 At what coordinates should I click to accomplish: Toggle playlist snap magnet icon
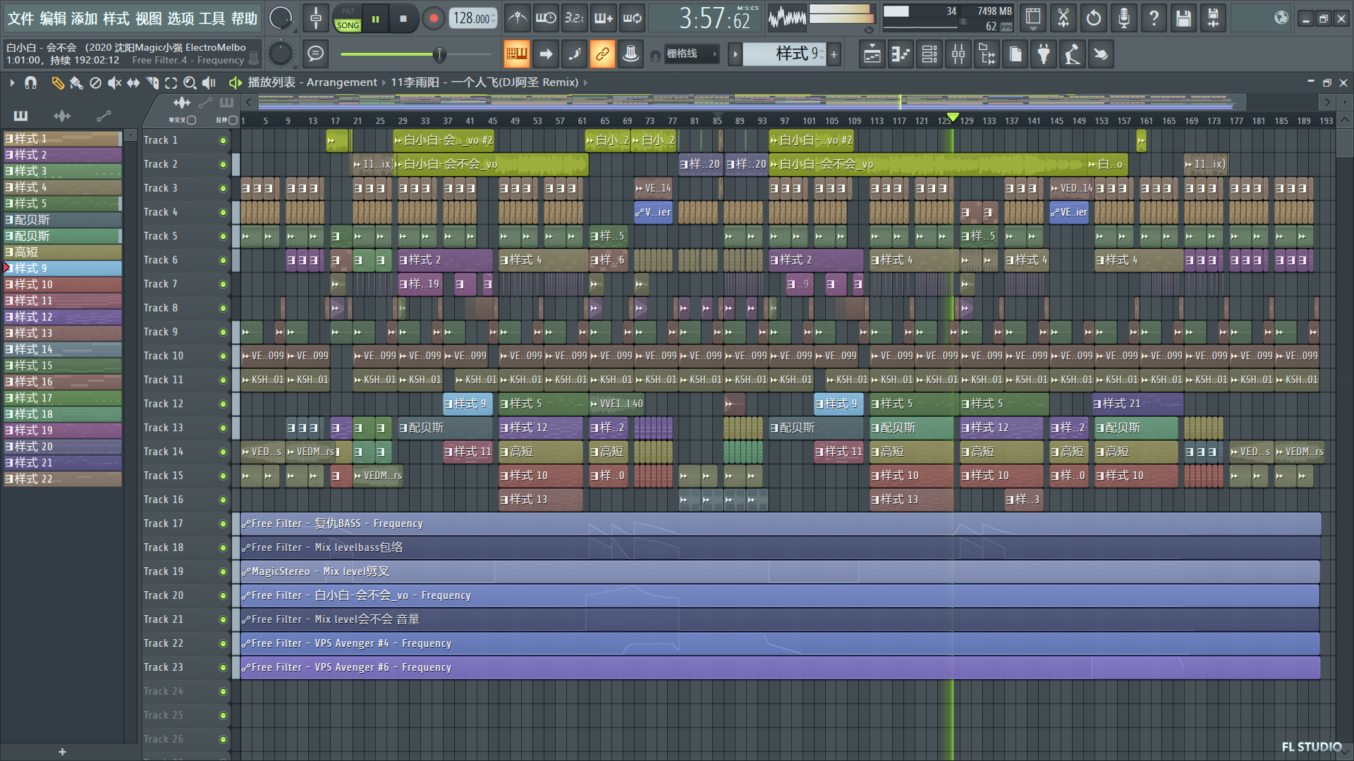[x=30, y=82]
